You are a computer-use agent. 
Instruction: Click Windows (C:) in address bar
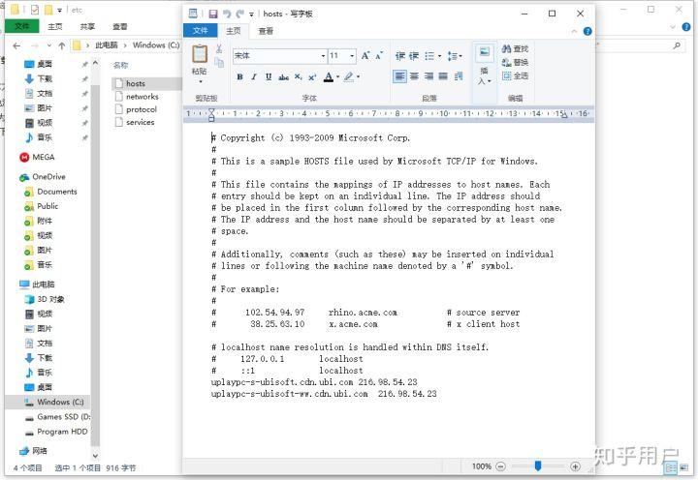[156, 45]
